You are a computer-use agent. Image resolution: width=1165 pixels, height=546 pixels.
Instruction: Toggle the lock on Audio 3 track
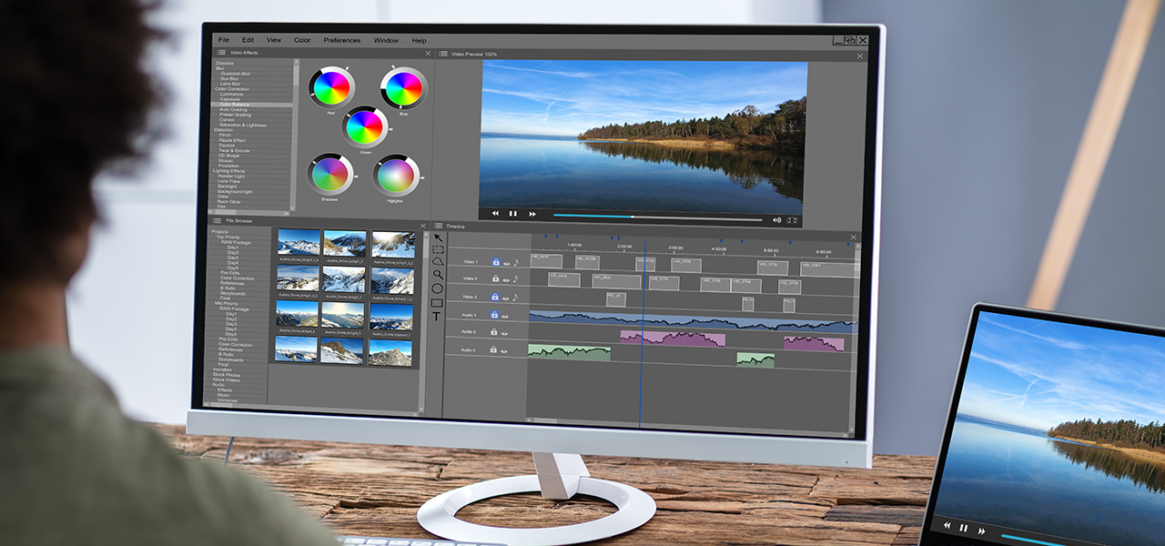494,350
